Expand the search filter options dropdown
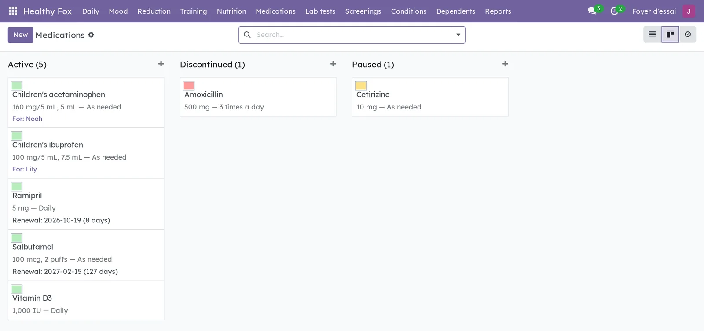Image resolution: width=704 pixels, height=331 pixels. click(x=458, y=35)
